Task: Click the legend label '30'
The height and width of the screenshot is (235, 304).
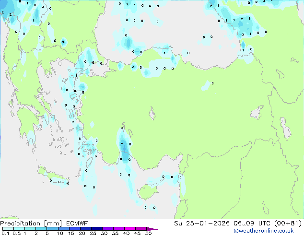Action: [104, 233]
